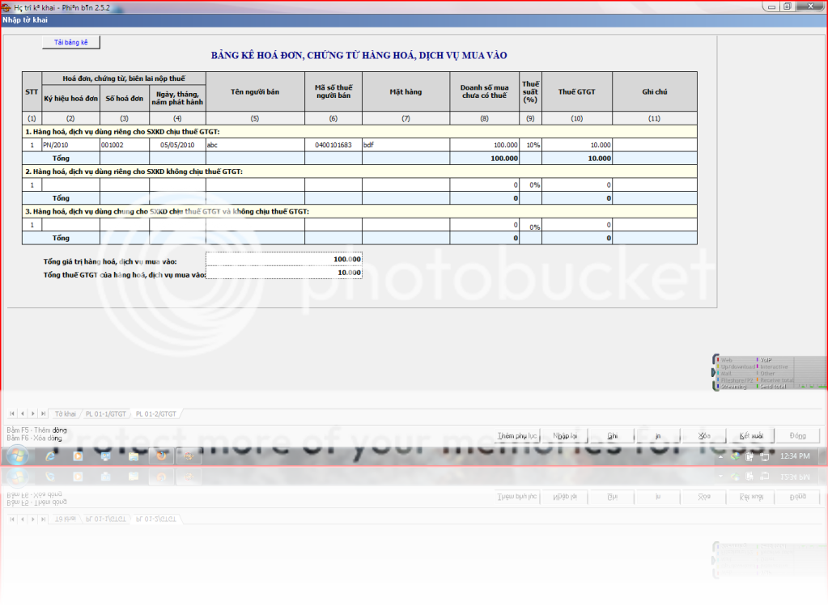
Task: Switch to Firefox in the taskbar
Action: [x=161, y=456]
